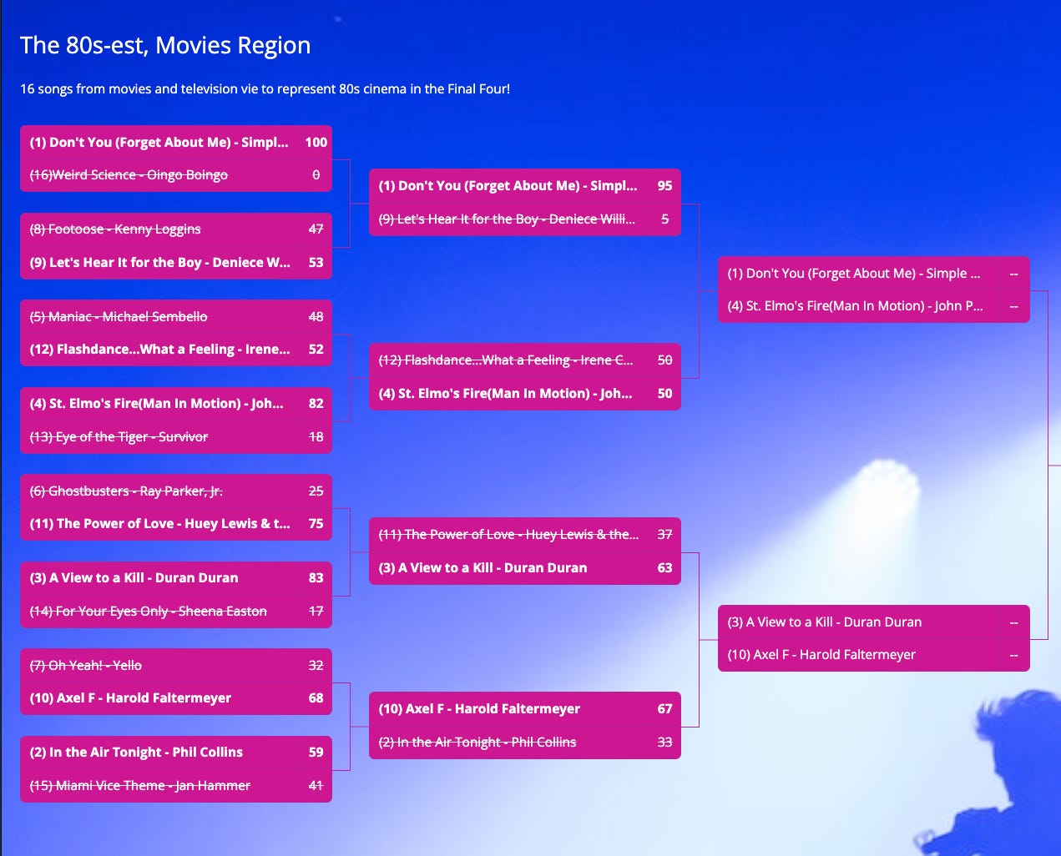Click St. Elmo's Fire second-round entry scoring 50
This screenshot has width=1061, height=856.
[x=525, y=393]
